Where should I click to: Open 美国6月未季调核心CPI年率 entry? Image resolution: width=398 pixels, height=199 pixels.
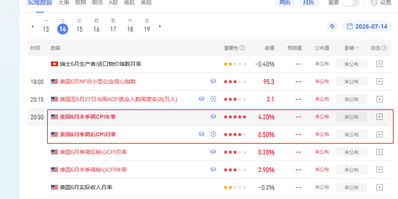(x=93, y=169)
